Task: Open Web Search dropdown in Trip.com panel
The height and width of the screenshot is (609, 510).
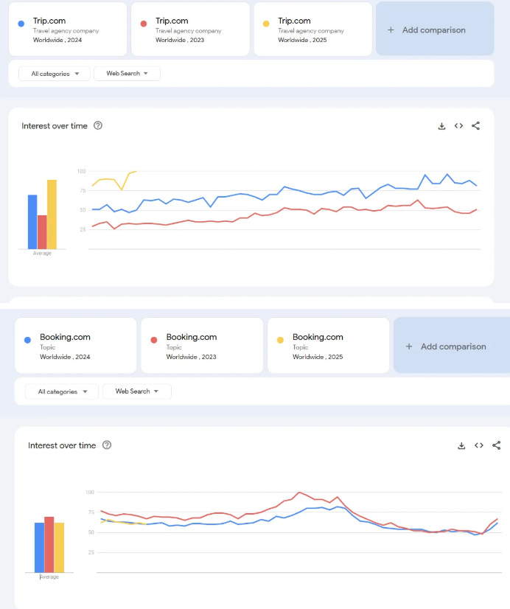Action: [x=128, y=73]
